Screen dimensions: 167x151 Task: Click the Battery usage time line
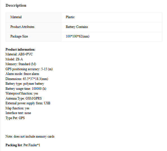tap(26, 89)
